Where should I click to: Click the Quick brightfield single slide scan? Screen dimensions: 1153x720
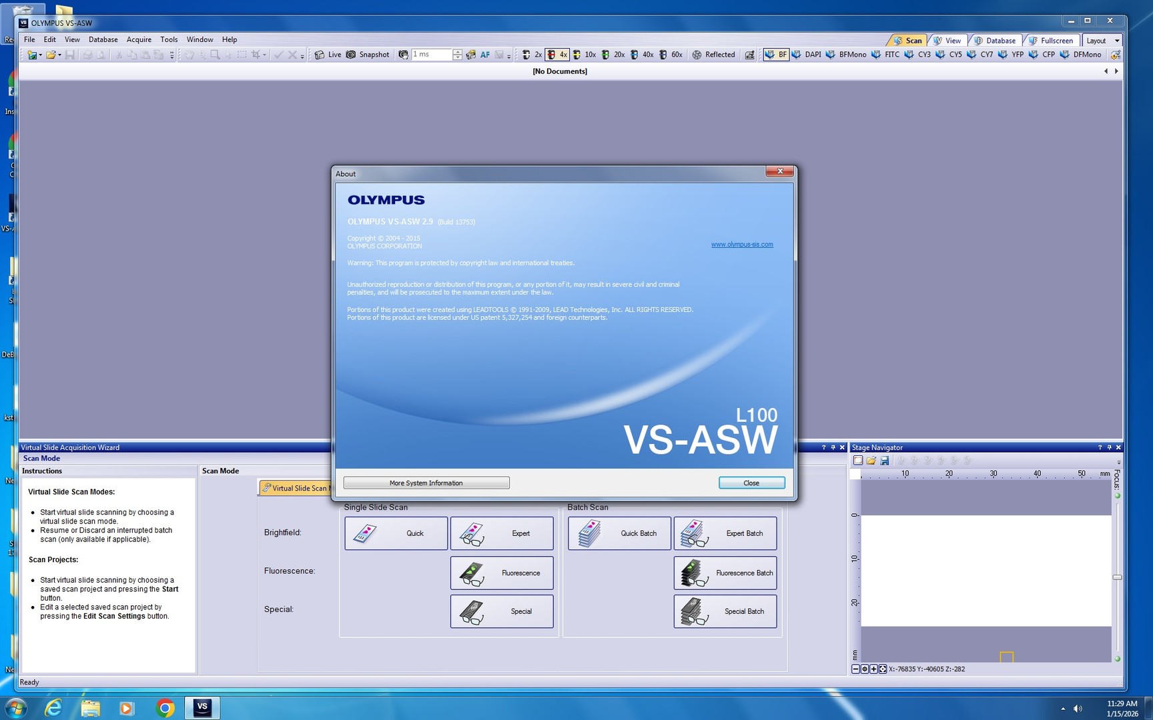coord(396,533)
